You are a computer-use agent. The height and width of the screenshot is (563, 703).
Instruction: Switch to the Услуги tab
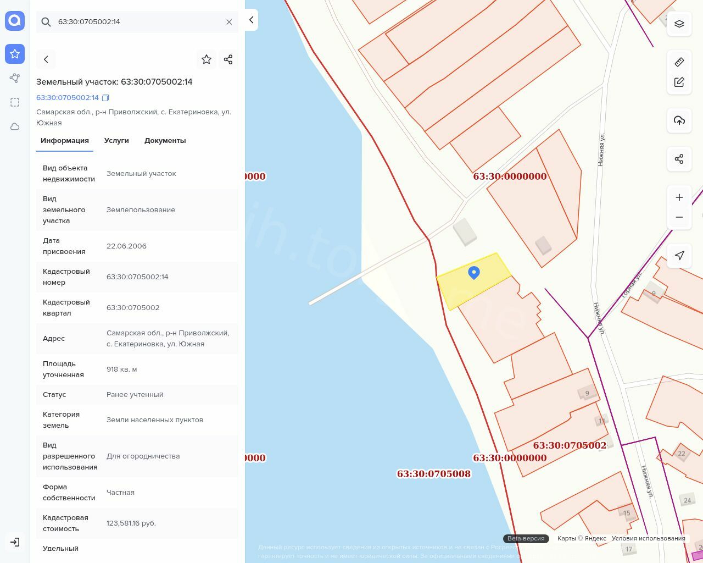[x=116, y=141]
